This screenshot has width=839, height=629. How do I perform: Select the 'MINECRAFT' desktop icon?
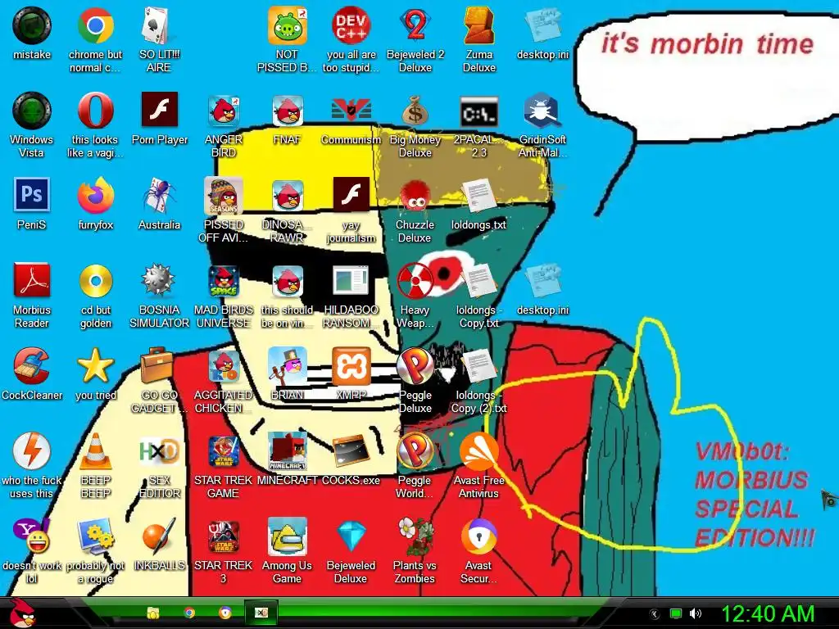(288, 451)
